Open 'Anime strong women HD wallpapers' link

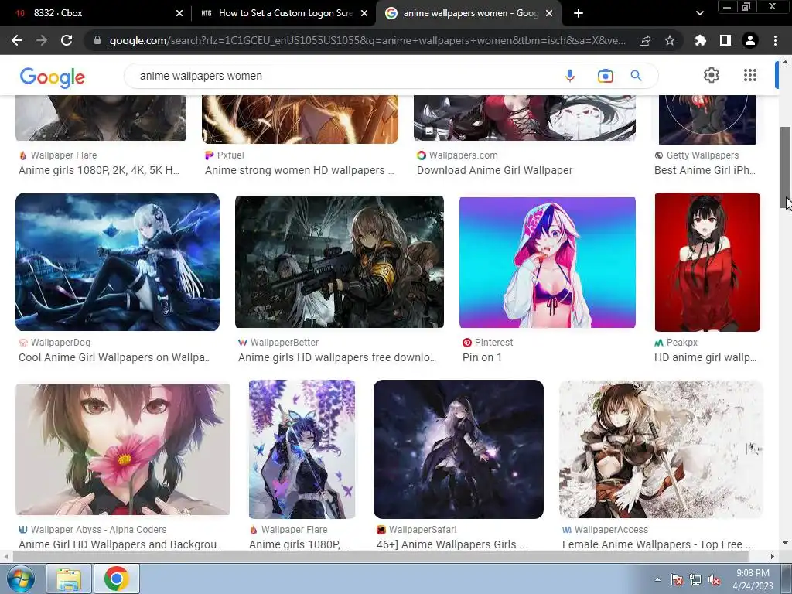click(299, 170)
